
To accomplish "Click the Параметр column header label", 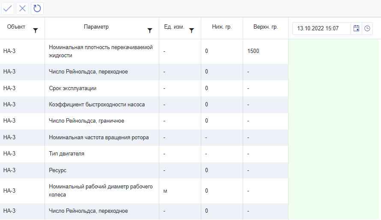I will 96,27.
